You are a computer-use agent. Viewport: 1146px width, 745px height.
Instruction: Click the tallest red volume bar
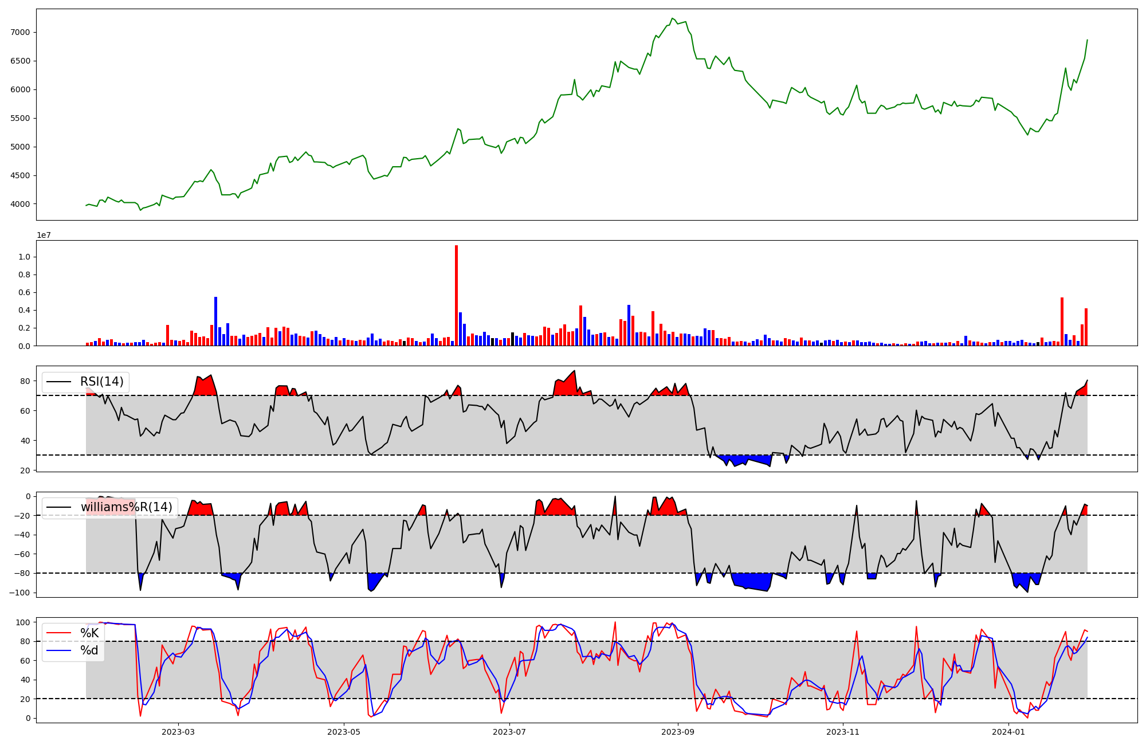pos(456,295)
